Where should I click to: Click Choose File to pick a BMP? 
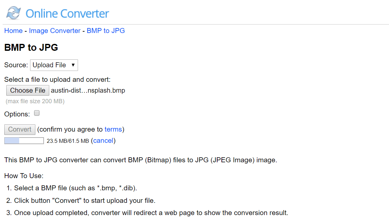(x=27, y=90)
